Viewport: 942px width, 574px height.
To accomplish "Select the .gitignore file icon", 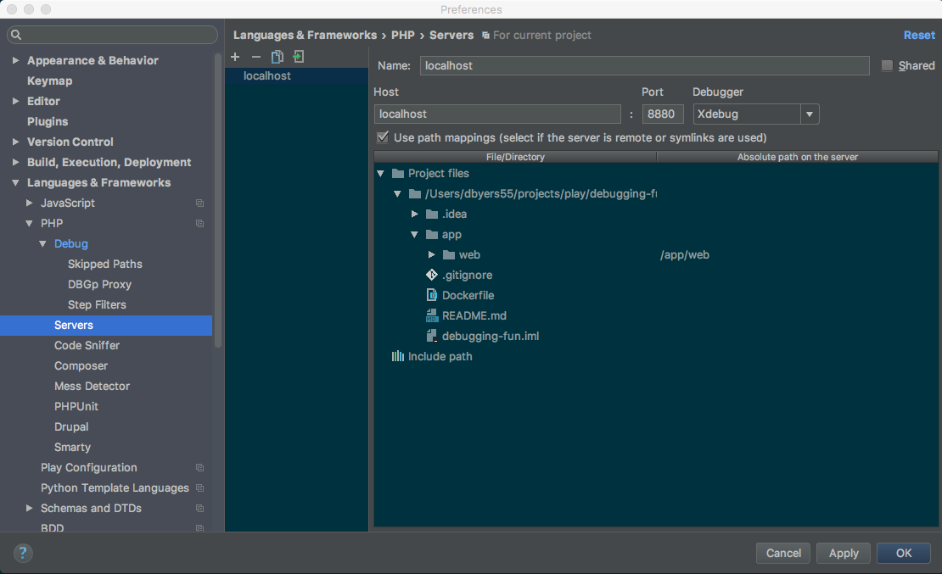I will [x=431, y=275].
